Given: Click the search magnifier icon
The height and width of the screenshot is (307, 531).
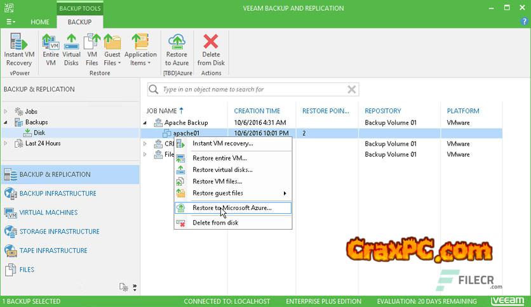Looking at the screenshot, I should (x=154, y=89).
